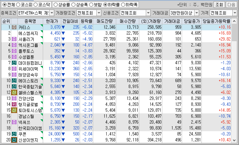This screenshot has height=145, width=239.
Task: Click closing price 15,480
Action: pos(195,128)
